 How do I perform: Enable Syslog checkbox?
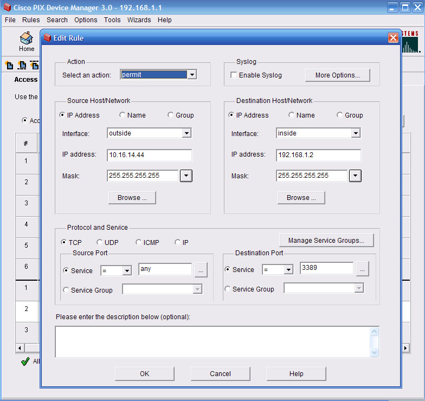click(233, 75)
